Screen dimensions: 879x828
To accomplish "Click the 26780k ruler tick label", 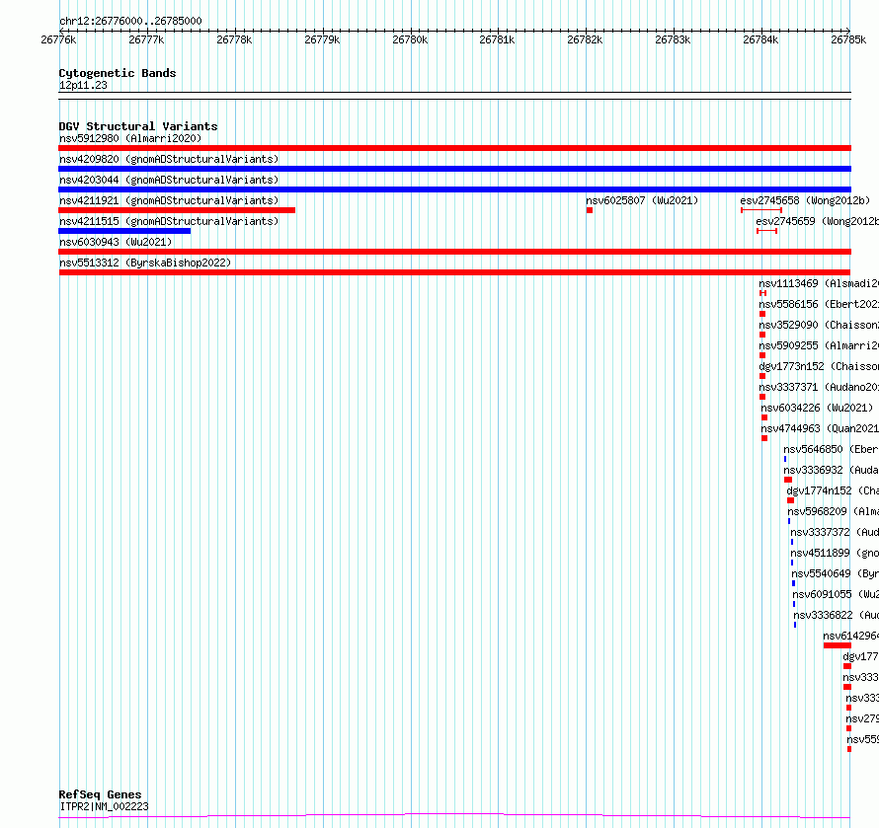I will pos(410,39).
